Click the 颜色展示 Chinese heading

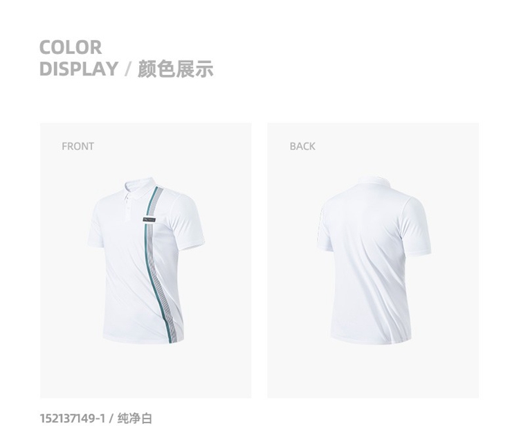176,69
